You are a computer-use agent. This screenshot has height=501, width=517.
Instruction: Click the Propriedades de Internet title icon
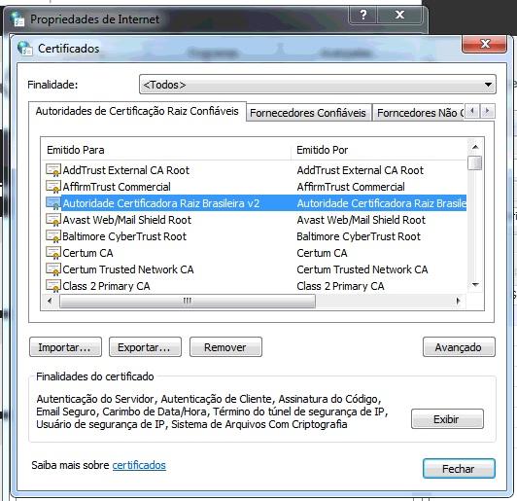coord(17,18)
